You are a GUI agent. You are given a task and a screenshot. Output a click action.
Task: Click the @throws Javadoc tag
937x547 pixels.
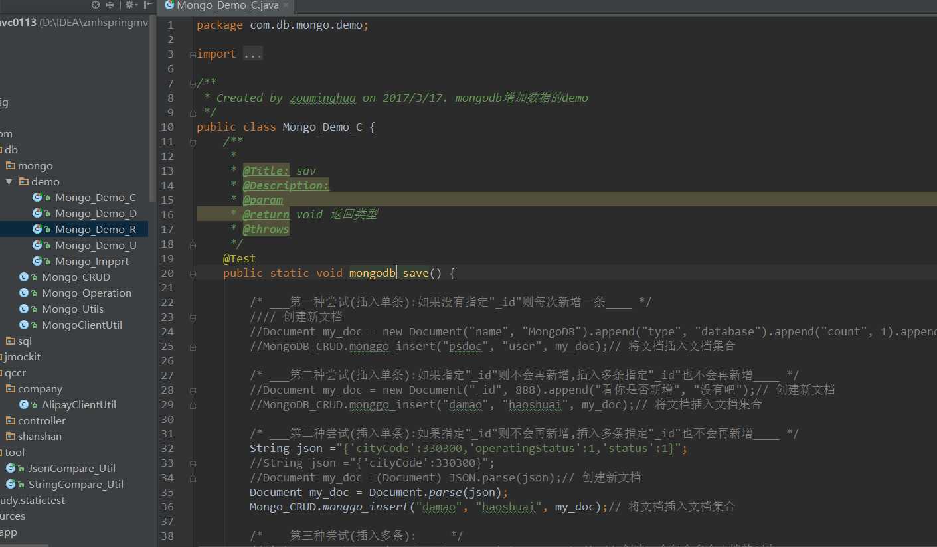point(266,229)
